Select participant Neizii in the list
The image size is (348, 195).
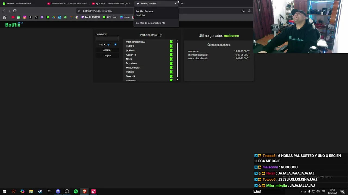[129, 59]
